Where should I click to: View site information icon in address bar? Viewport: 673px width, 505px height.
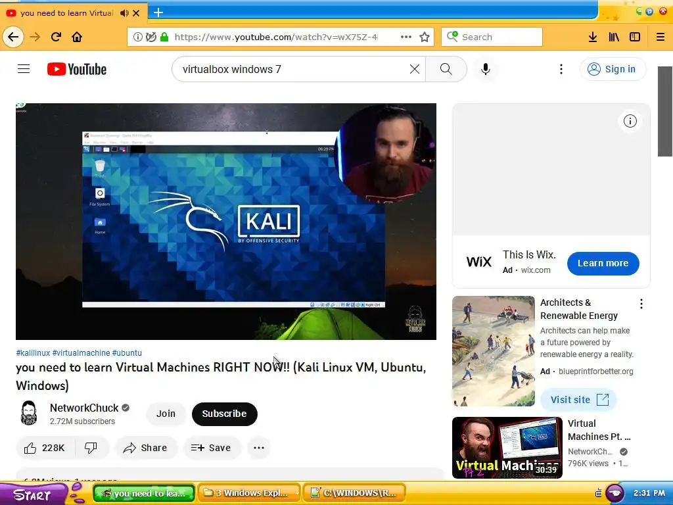(x=138, y=37)
